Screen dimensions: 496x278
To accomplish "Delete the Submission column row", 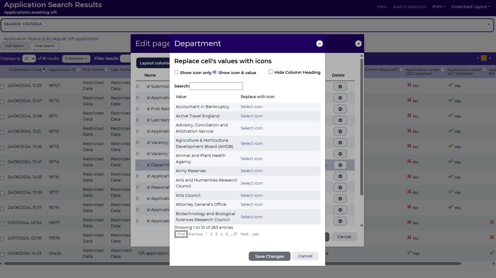I will (x=340, y=87).
